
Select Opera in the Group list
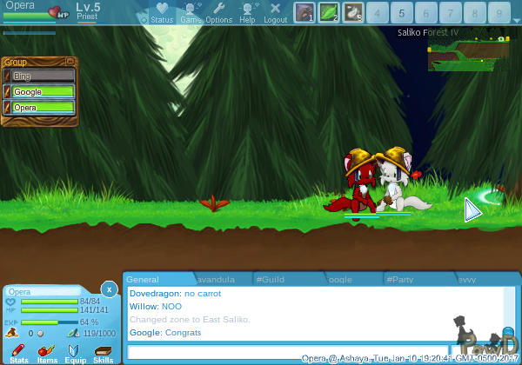39,108
